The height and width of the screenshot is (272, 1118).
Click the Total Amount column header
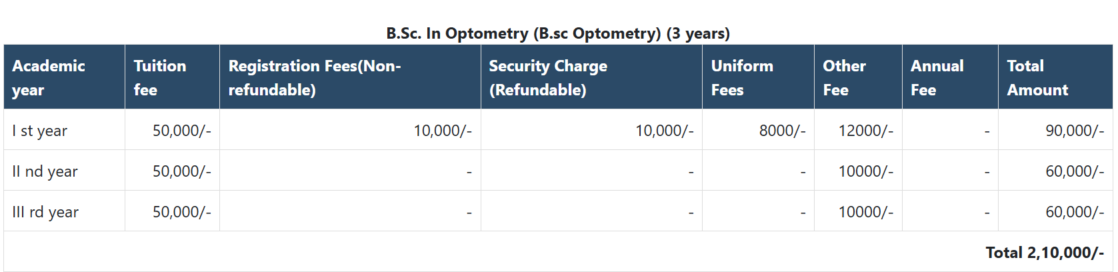point(1037,77)
